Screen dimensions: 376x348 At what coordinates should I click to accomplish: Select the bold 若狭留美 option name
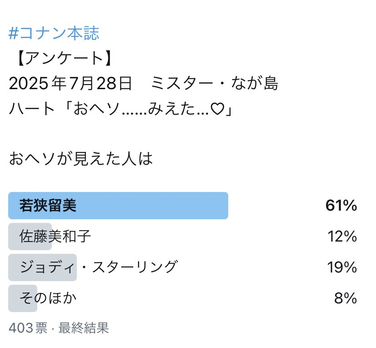coord(48,206)
